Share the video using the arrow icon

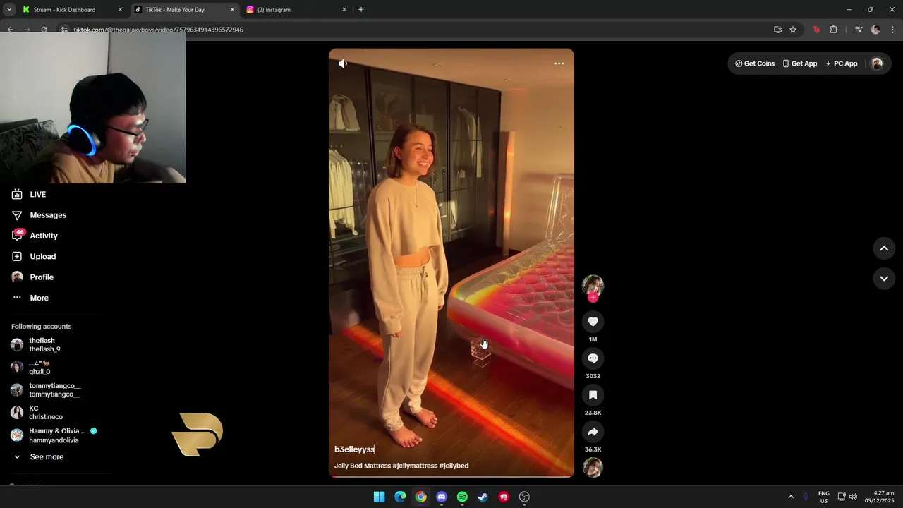pos(593,432)
